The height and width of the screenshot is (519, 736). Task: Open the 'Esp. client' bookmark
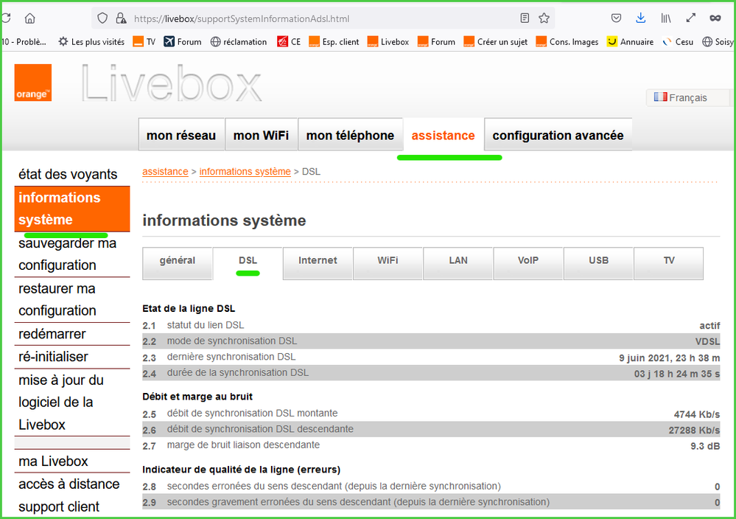point(334,42)
